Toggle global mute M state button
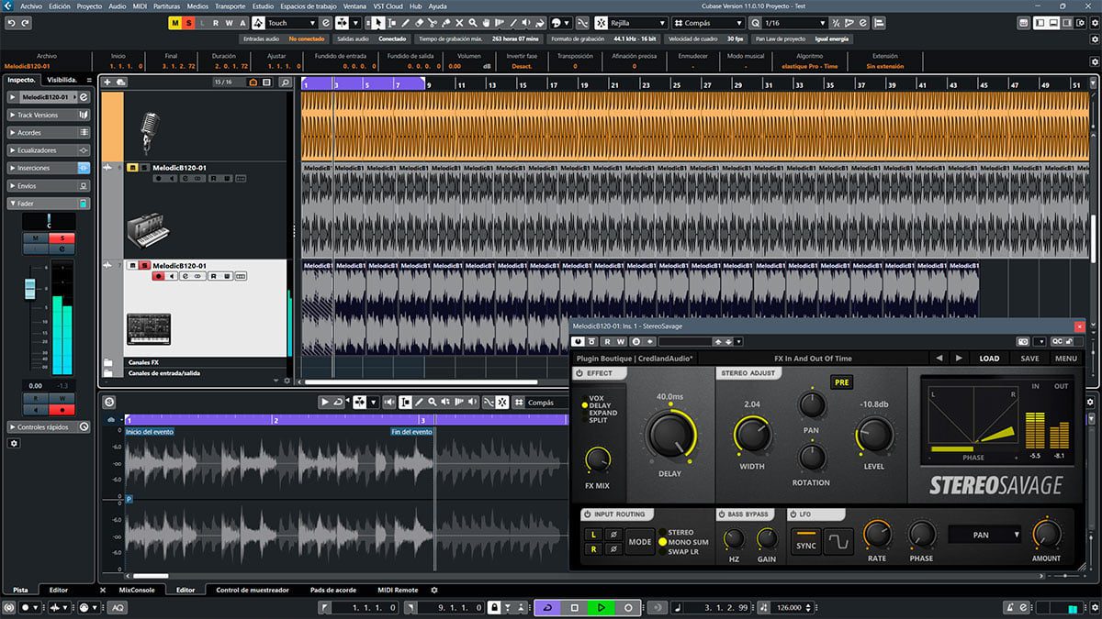The image size is (1102, 619). coord(174,22)
